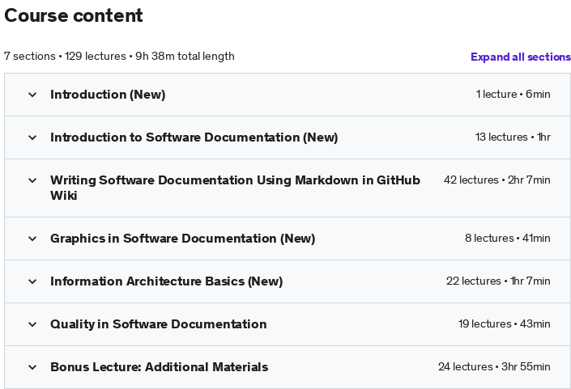Open the Introduction (New) section title
571x389 pixels.
pos(108,95)
